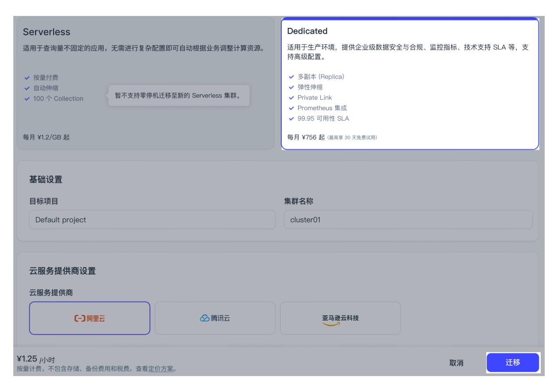
Task: Click checkmark beside Private Link
Action: pyautogui.click(x=291, y=97)
